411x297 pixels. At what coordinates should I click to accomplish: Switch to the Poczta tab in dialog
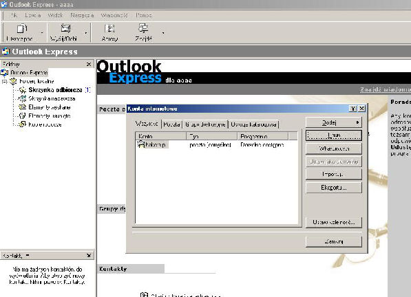171,124
